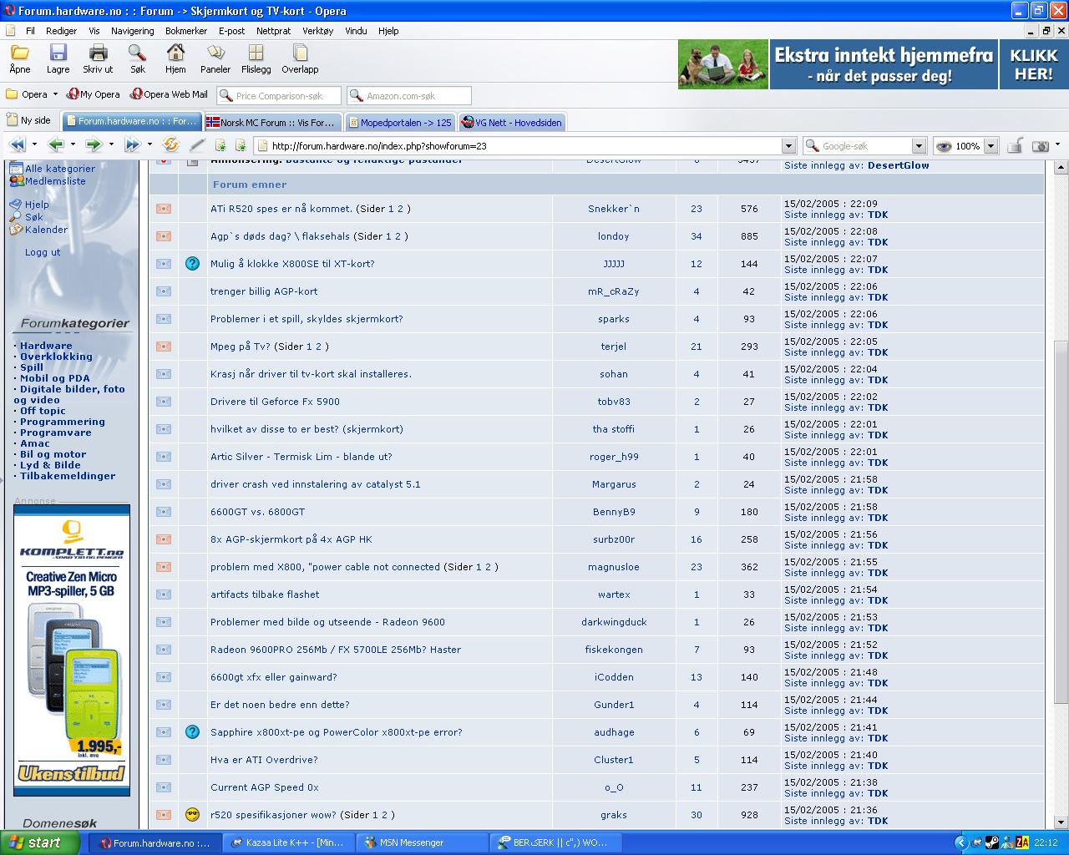
Task: Open the Forward button history dropdown
Action: pyautogui.click(x=111, y=145)
